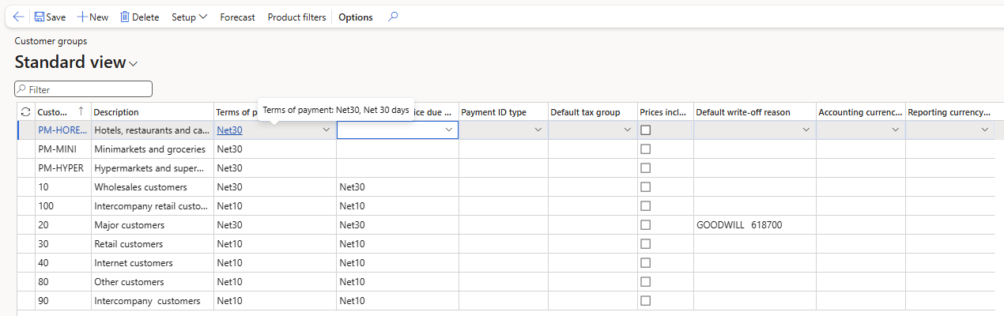
Task: Toggle Prices include tax for Wholesales customers
Action: pos(646,187)
